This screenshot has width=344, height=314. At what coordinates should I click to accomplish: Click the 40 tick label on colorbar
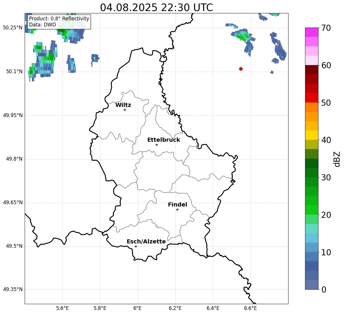[326, 140]
